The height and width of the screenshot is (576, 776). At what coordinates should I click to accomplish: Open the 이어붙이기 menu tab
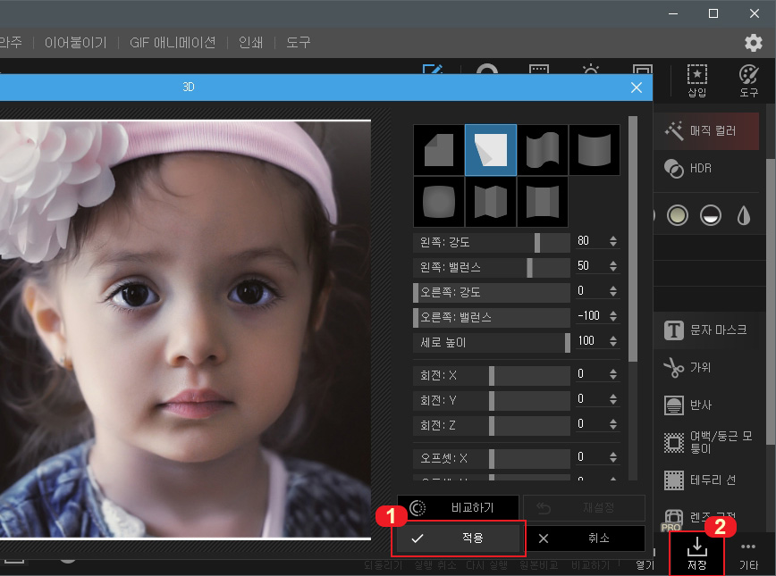(76, 43)
